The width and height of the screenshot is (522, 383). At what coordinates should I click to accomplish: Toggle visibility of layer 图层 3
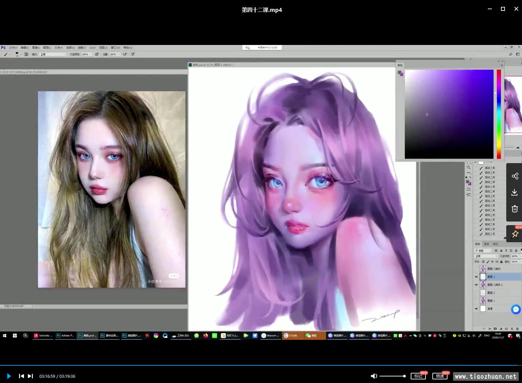[x=476, y=277]
